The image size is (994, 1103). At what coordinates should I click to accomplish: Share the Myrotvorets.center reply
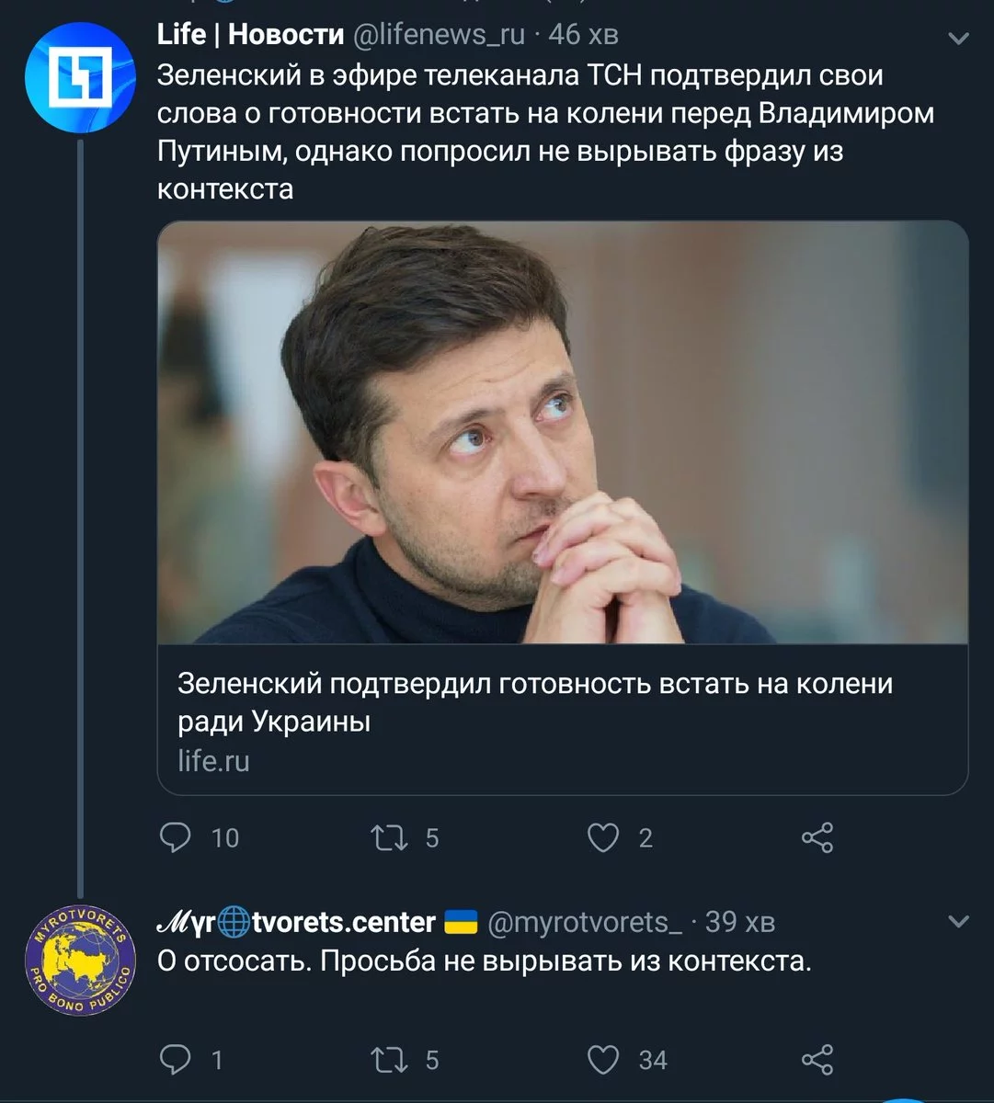pyautogui.click(x=817, y=1060)
